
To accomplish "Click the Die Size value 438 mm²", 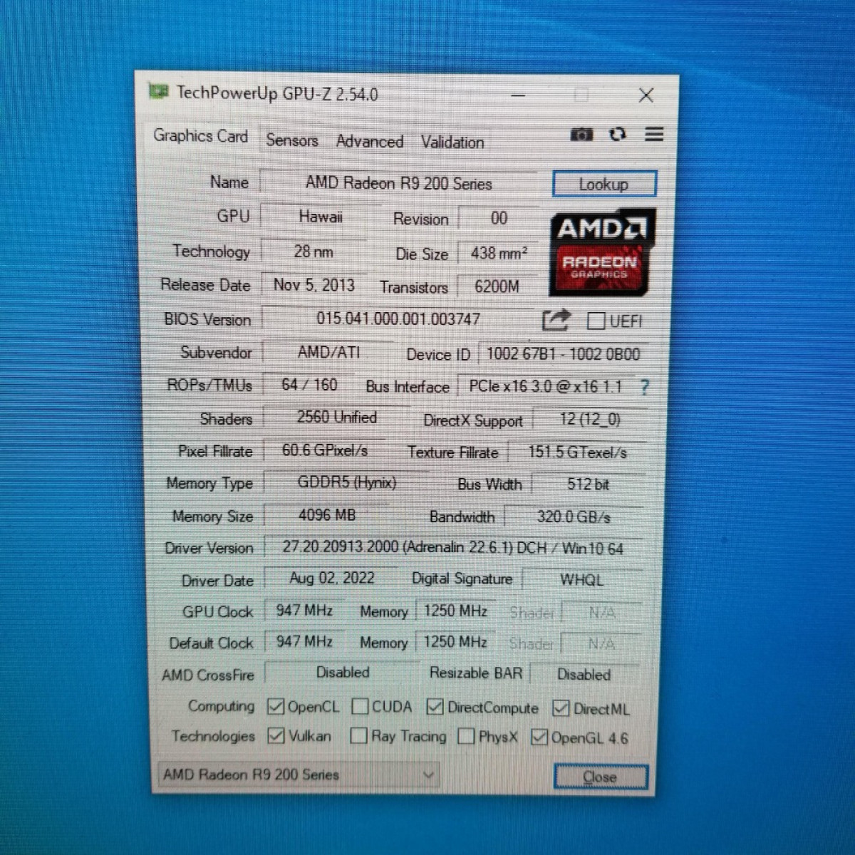I will 499,253.
